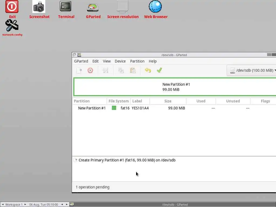Viewport: 276px width, 207px height.
Task: Click the Unused column header
Action: (x=233, y=101)
